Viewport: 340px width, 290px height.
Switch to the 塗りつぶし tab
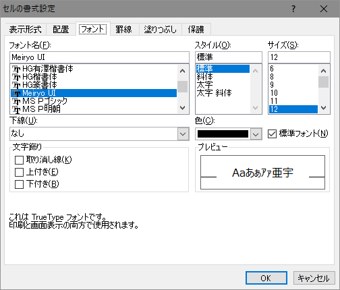pyautogui.click(x=161, y=30)
